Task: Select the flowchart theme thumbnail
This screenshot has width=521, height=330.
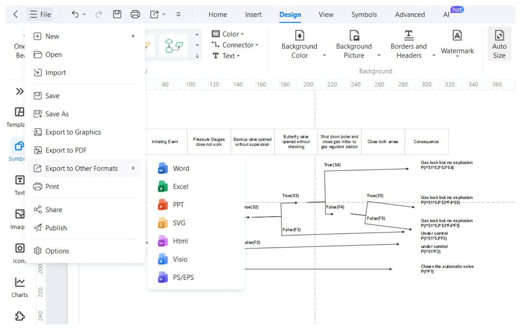Action: pos(174,45)
